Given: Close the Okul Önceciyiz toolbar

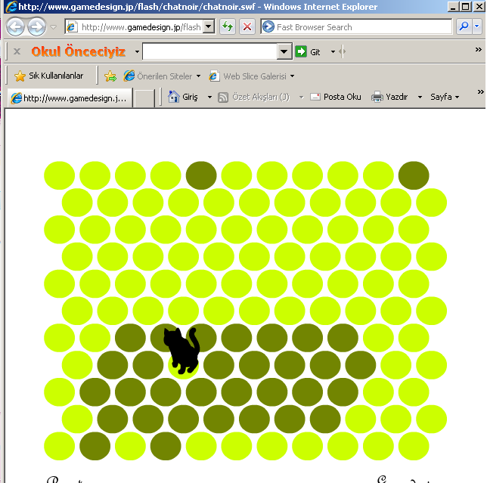Looking at the screenshot, I should pyautogui.click(x=17, y=51).
